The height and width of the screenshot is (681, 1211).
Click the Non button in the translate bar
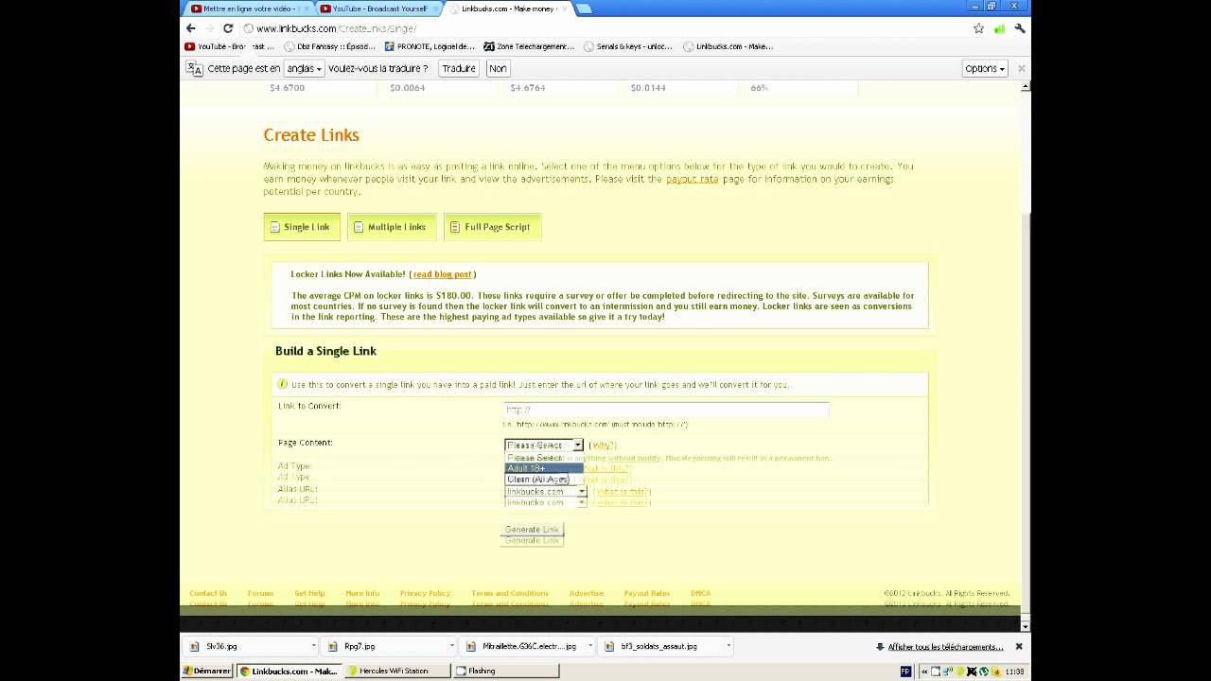click(498, 68)
